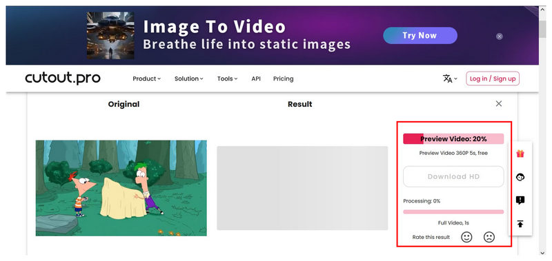The image size is (552, 261).
Task: Click the Log in / Sign up button
Action: [493, 79]
